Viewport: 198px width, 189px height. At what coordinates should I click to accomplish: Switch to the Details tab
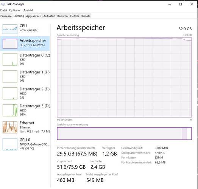tap(75, 16)
